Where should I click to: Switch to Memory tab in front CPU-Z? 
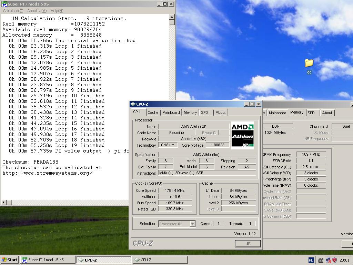tap(190, 112)
